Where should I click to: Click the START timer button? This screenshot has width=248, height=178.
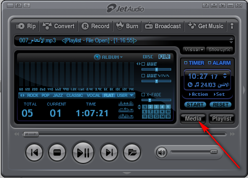195,105
